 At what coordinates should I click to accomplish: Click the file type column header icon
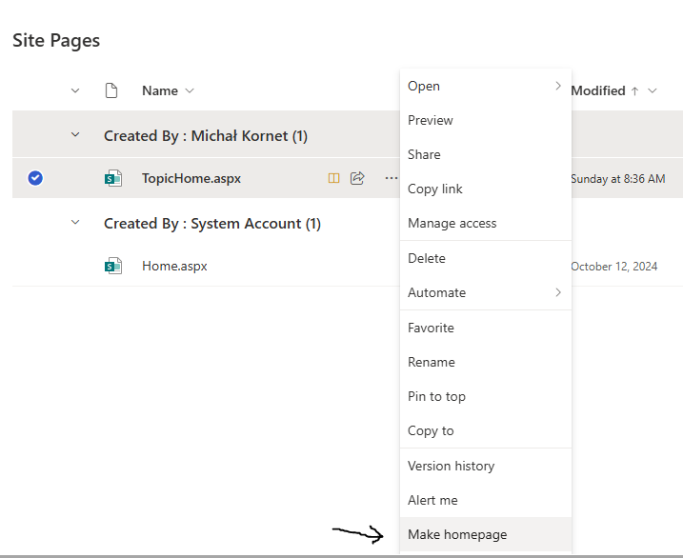click(x=111, y=90)
